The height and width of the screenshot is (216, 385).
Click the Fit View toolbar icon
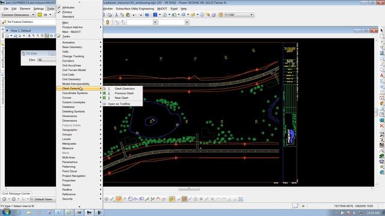tap(47, 36)
